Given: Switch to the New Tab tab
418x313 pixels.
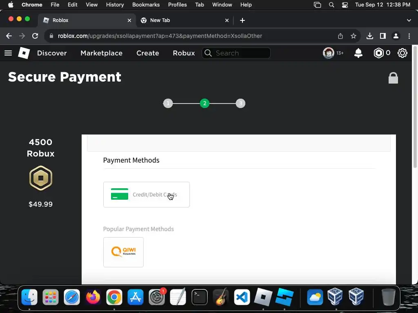Looking at the screenshot, I should click(x=184, y=20).
